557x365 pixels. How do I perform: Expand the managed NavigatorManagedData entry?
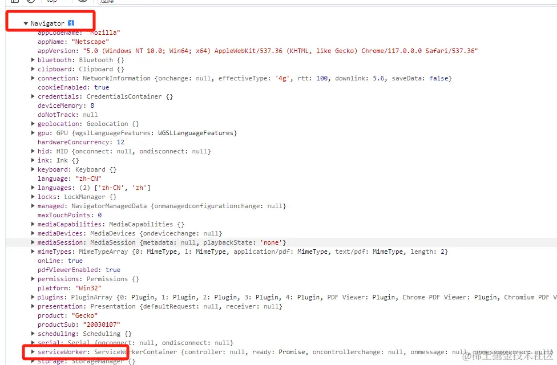click(x=33, y=206)
